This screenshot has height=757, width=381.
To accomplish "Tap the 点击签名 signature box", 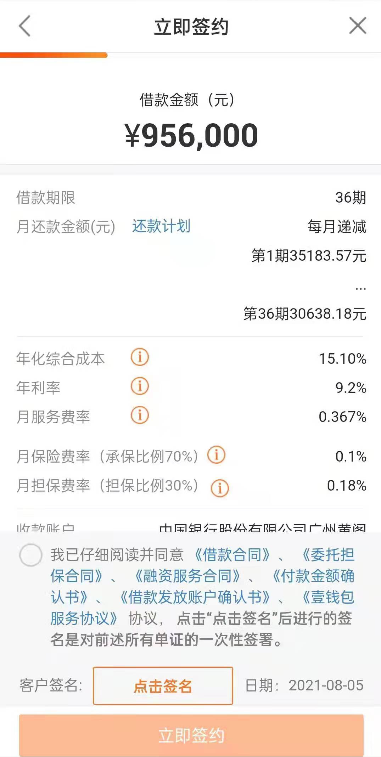I will [x=163, y=686].
